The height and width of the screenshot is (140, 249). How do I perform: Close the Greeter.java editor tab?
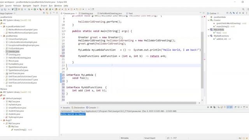coord(76,13)
